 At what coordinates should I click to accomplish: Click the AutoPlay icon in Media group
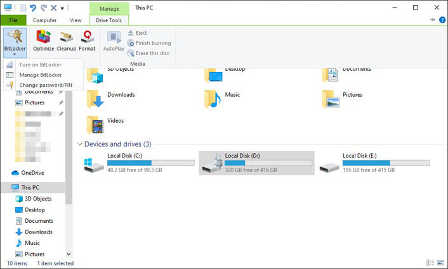[114, 41]
